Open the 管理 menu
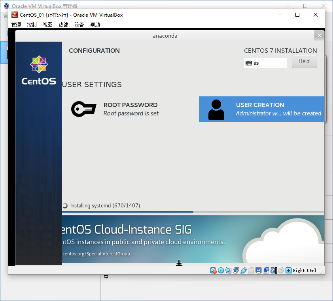 click(x=16, y=25)
